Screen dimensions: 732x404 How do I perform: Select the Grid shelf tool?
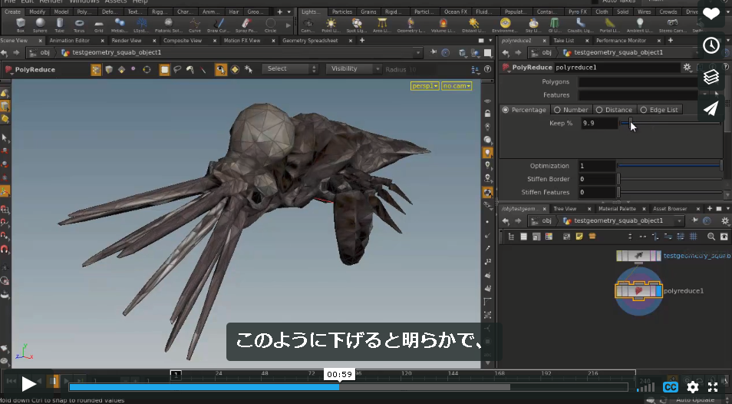[x=98, y=25]
